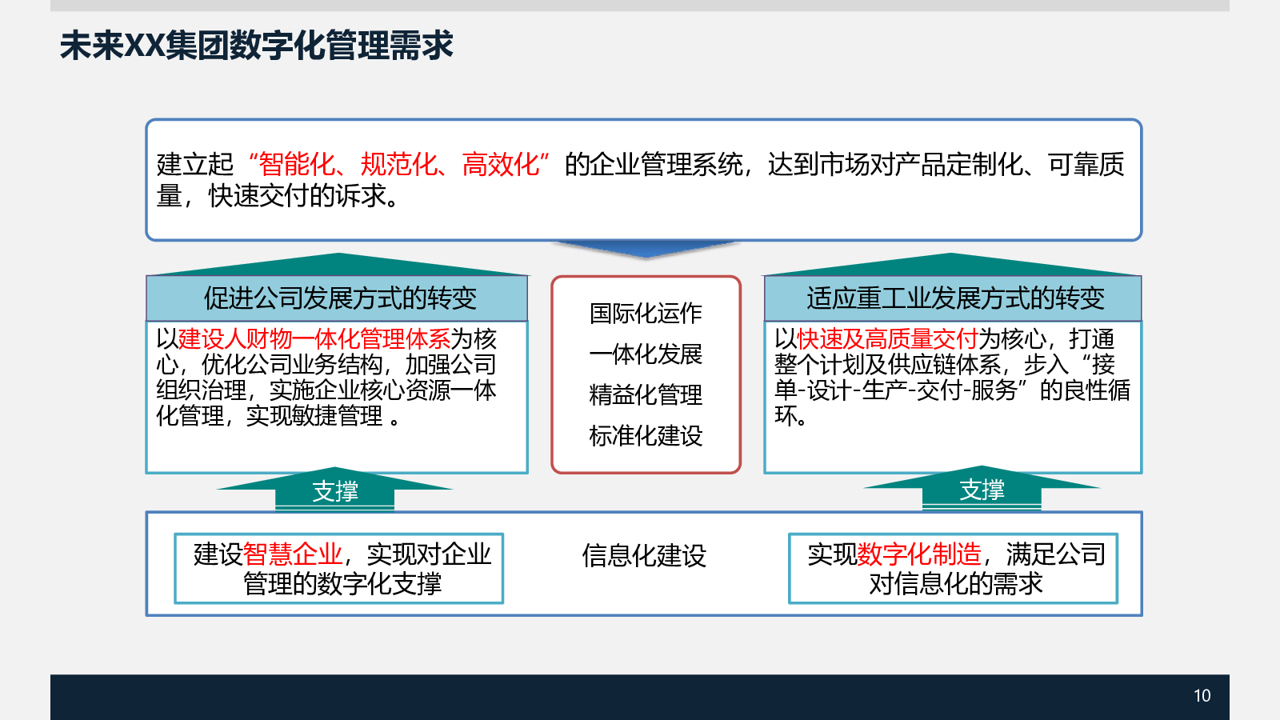Select the line 精益化管理
This screenshot has height=720, width=1280.
pyautogui.click(x=646, y=395)
